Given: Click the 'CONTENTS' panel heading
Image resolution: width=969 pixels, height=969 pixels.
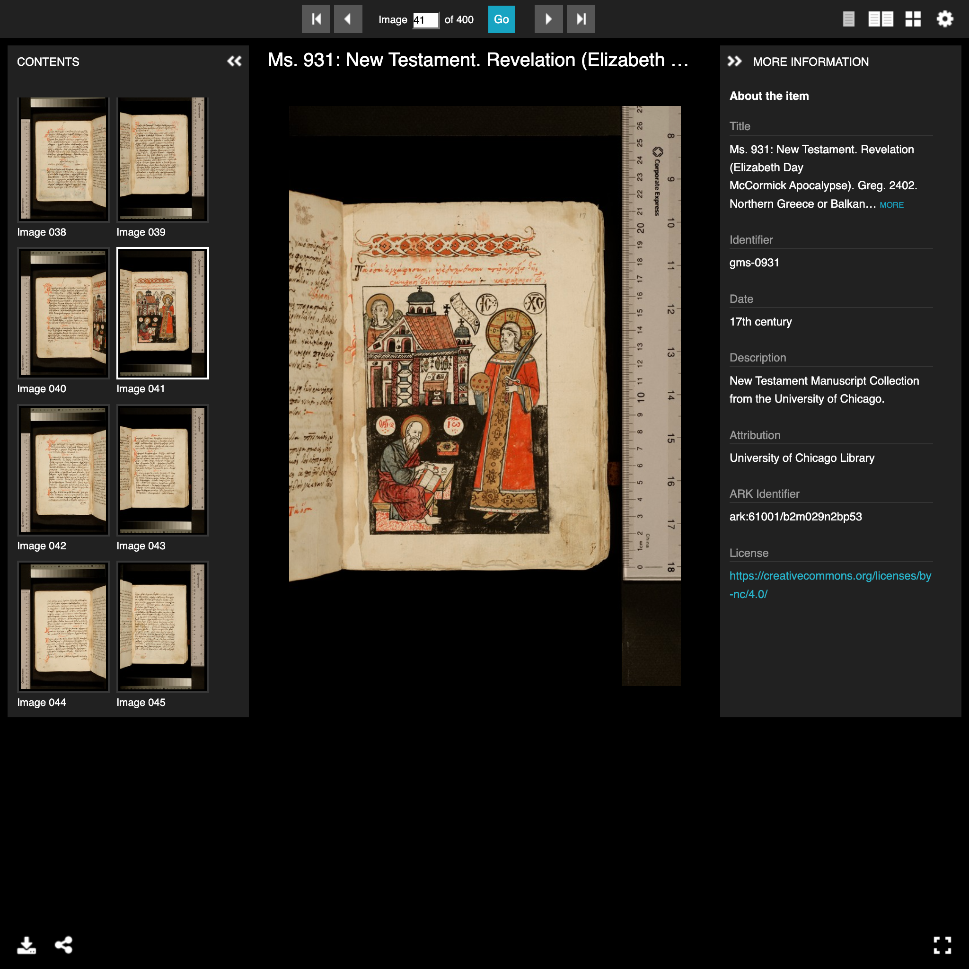Looking at the screenshot, I should [48, 62].
